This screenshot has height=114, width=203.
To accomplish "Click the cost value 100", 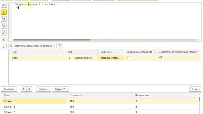I will pyautogui.click(x=72, y=101).
